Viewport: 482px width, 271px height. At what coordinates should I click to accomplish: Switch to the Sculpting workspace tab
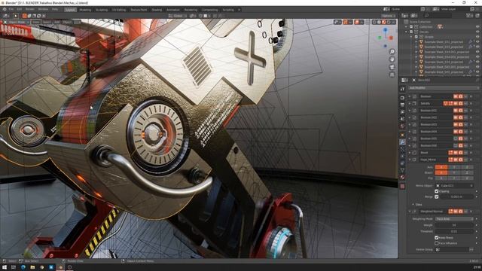point(102,10)
